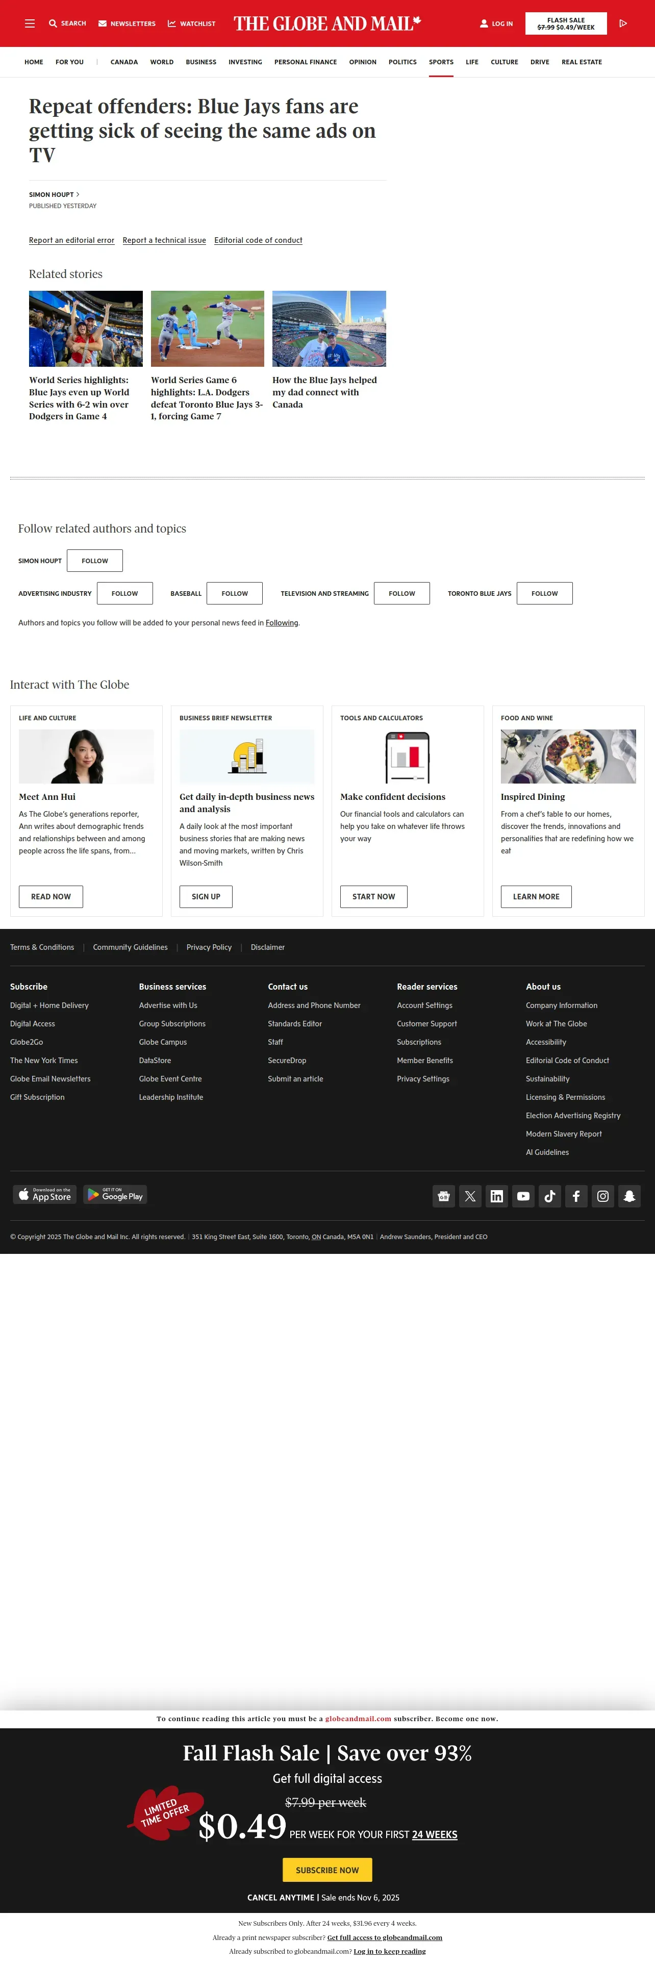The height and width of the screenshot is (1965, 655).
Task: Click Report an editorial error link
Action: click(72, 240)
